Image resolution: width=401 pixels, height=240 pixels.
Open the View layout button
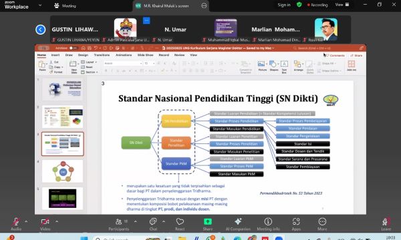point(342,5)
